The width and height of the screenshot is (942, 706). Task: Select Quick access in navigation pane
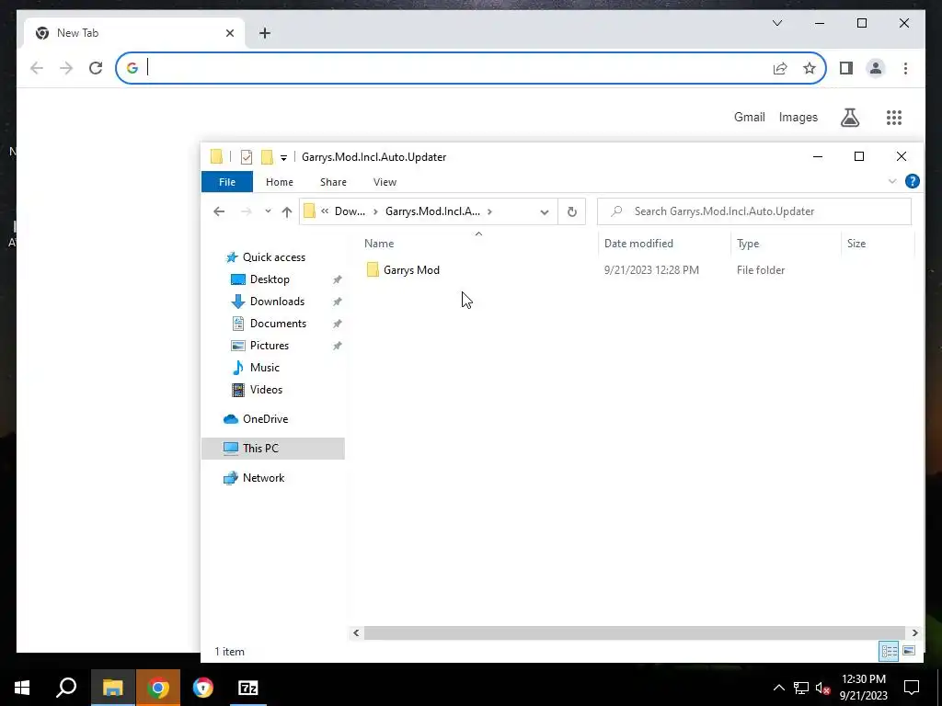coord(273,257)
